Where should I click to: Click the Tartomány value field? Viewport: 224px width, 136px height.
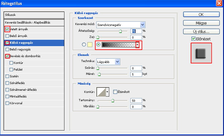136,101
